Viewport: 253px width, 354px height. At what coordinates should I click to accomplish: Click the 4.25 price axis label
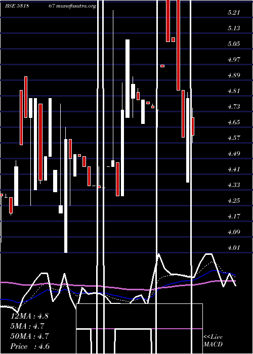[x=234, y=201]
